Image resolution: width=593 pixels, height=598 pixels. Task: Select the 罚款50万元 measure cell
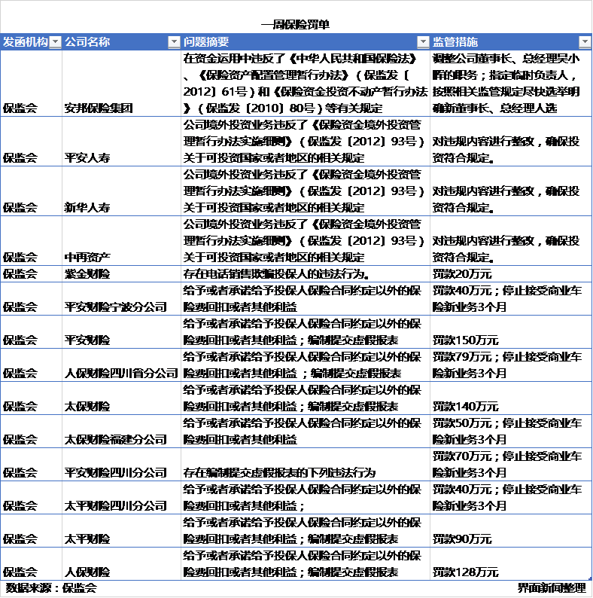[511, 432]
